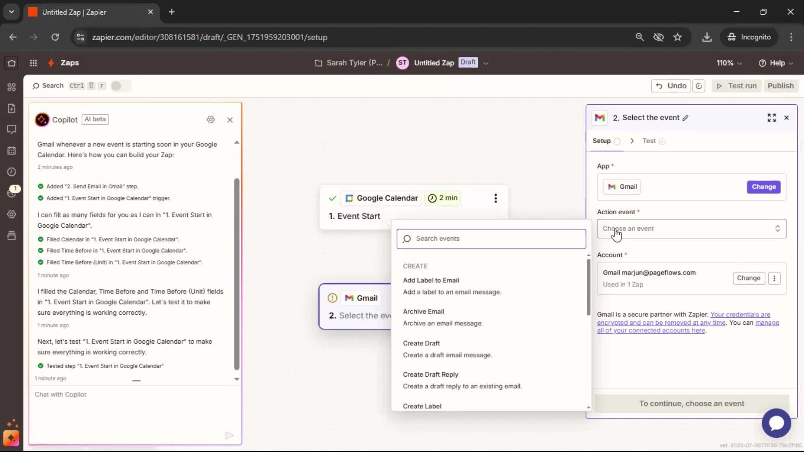Screen dimensions: 804x452
Task: Click the purple Change app button
Action: [x=763, y=187]
